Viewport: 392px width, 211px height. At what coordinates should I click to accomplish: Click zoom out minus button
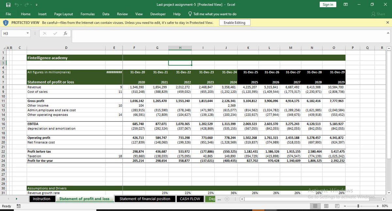[345, 206]
